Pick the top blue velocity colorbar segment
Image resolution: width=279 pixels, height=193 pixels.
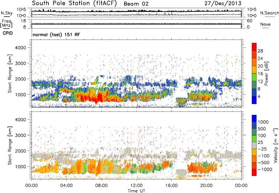click(254, 118)
